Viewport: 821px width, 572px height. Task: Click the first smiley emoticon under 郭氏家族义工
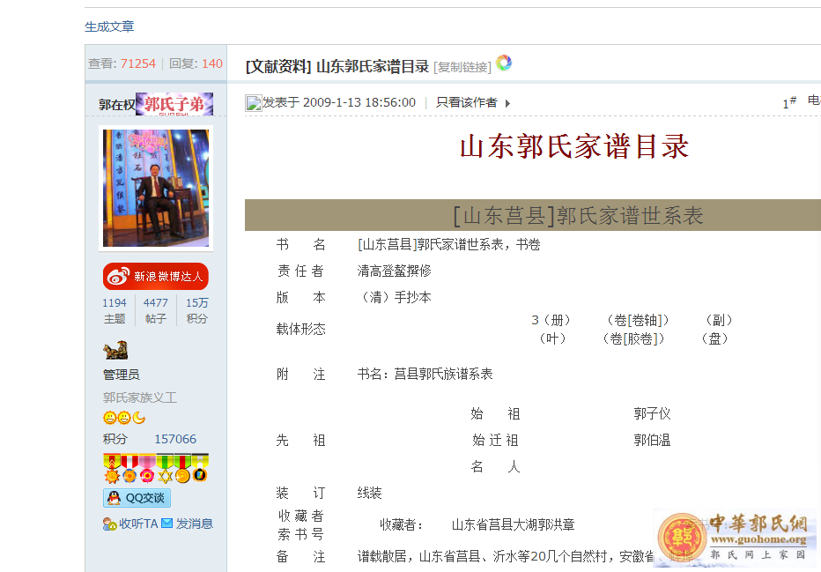pyautogui.click(x=110, y=417)
